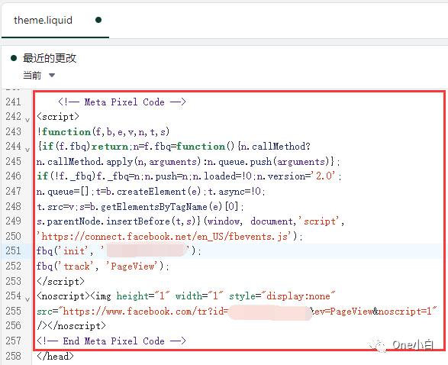This screenshot has width=448, height=365.
Task: Click End Meta Pixel Code comment
Action: coord(111,341)
